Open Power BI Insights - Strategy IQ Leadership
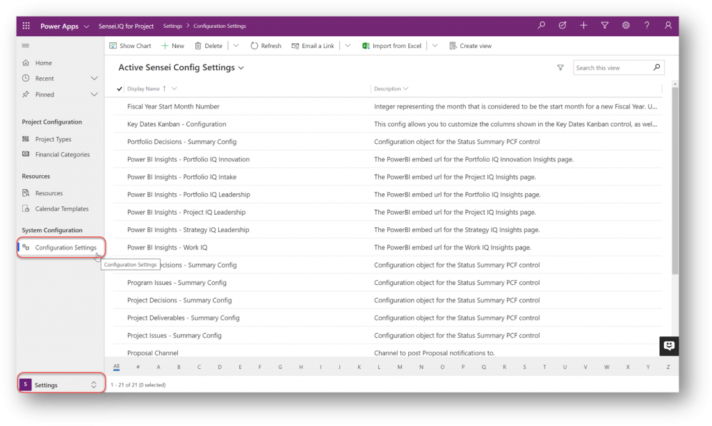Viewport: 712px width, 426px height. 188,229
